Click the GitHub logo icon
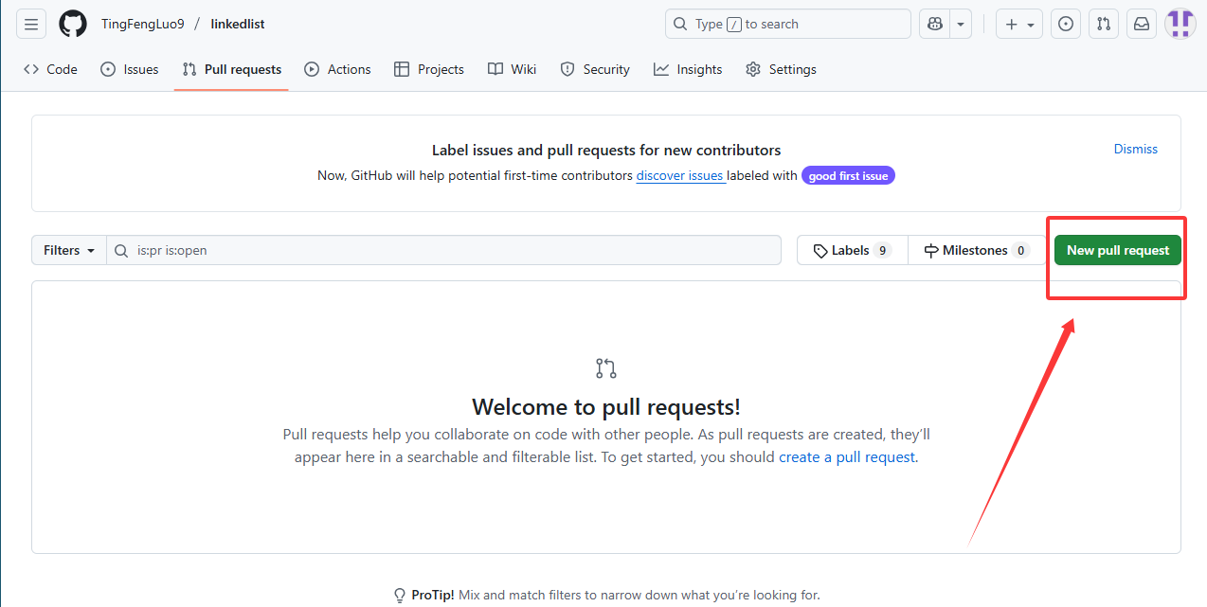Image resolution: width=1207 pixels, height=607 pixels. pos(73,25)
